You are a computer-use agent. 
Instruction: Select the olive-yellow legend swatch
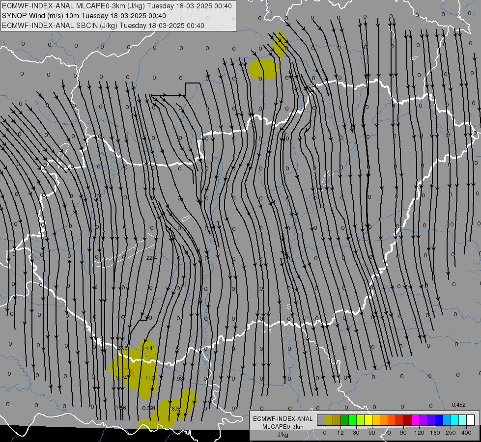(329, 420)
